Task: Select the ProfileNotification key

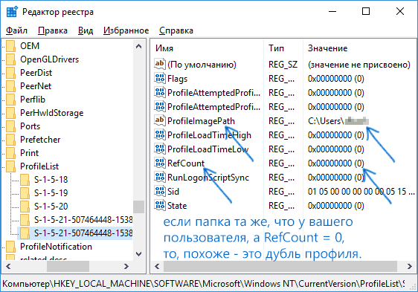Action: pos(56,247)
